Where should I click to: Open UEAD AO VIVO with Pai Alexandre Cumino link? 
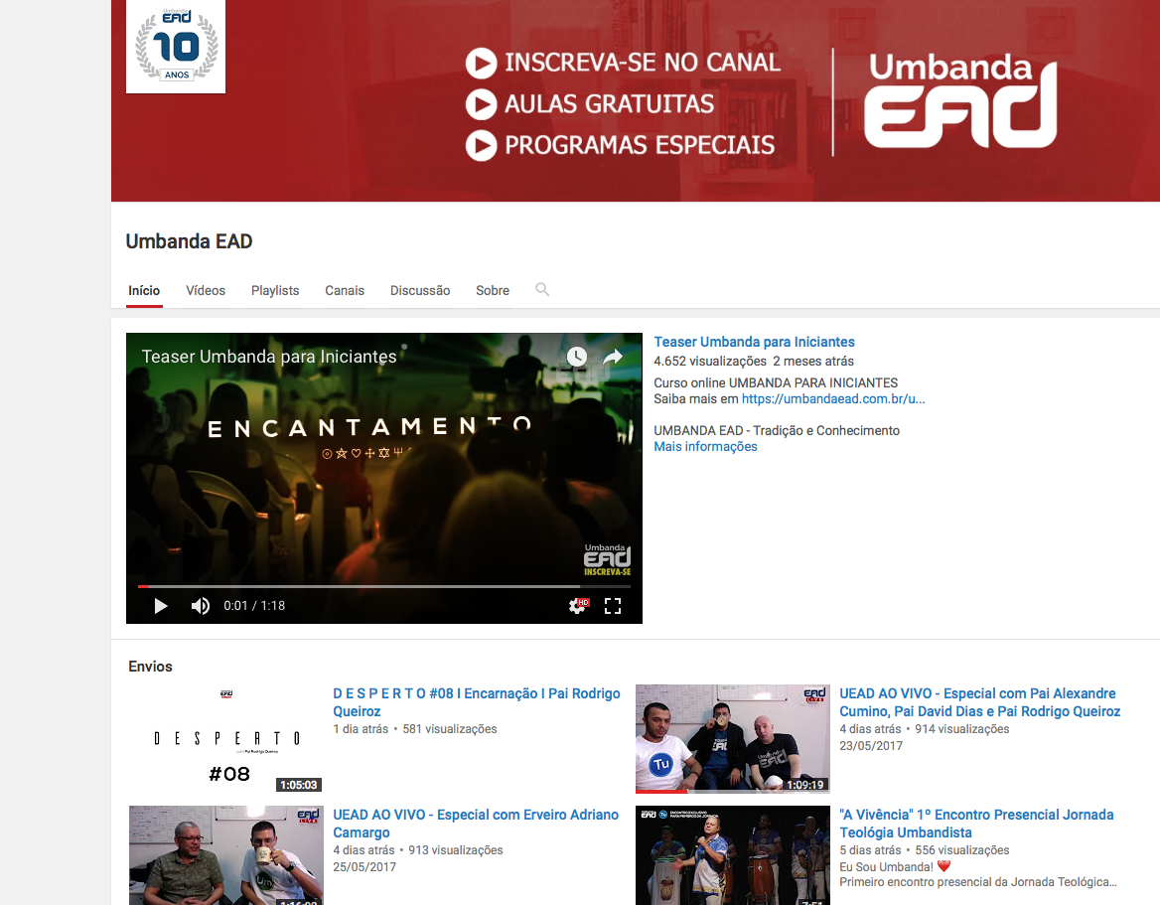pos(979,702)
